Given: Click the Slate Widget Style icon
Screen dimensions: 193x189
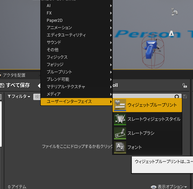Looking at the screenshot, I should (x=120, y=119).
